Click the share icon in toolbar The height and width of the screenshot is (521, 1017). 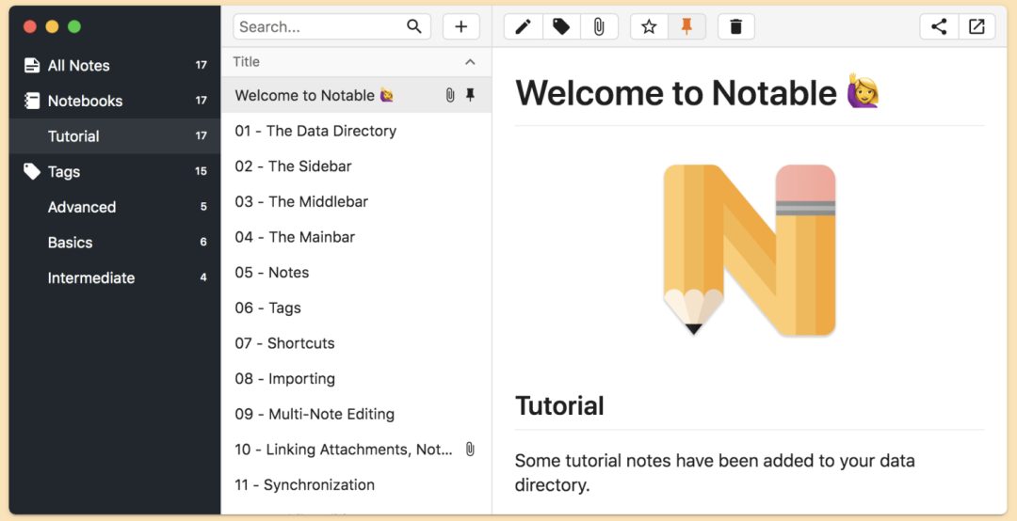(939, 27)
